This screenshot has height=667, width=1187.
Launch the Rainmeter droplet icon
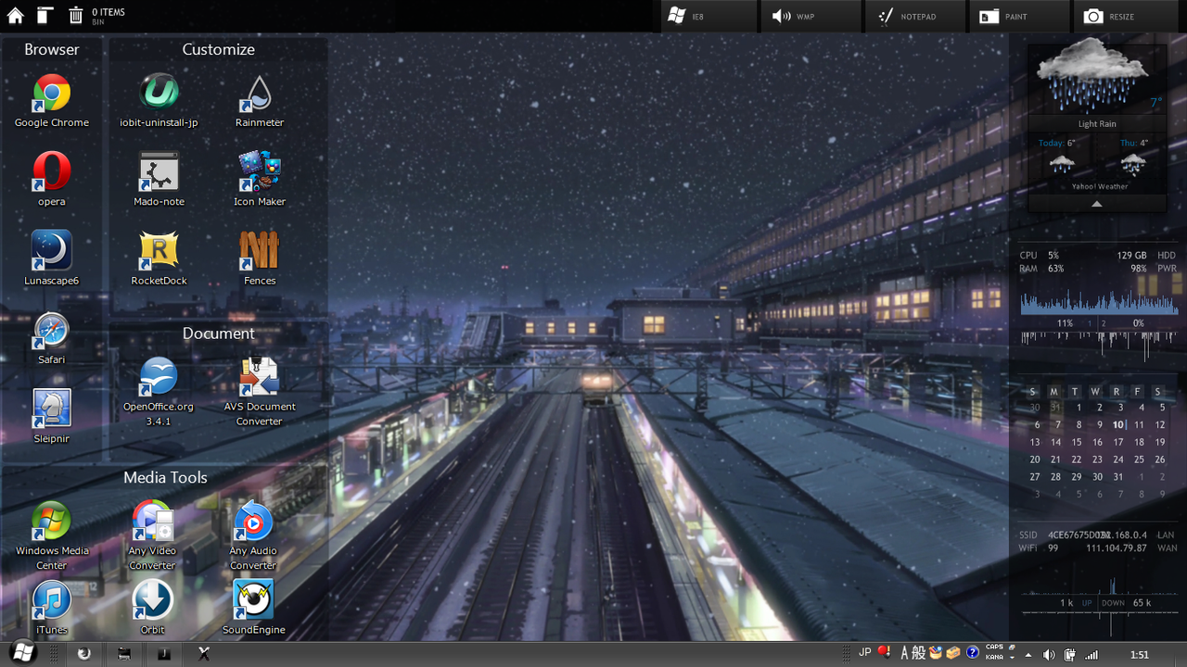pos(260,101)
